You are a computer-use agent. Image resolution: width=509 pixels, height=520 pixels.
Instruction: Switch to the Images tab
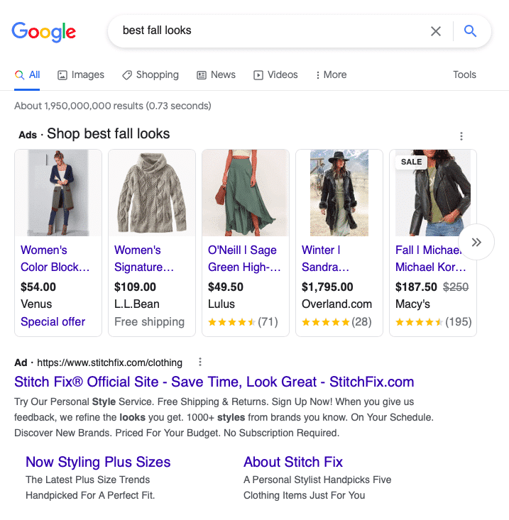click(81, 75)
